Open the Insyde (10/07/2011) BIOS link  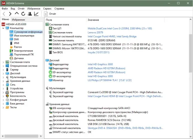(x=99, y=52)
